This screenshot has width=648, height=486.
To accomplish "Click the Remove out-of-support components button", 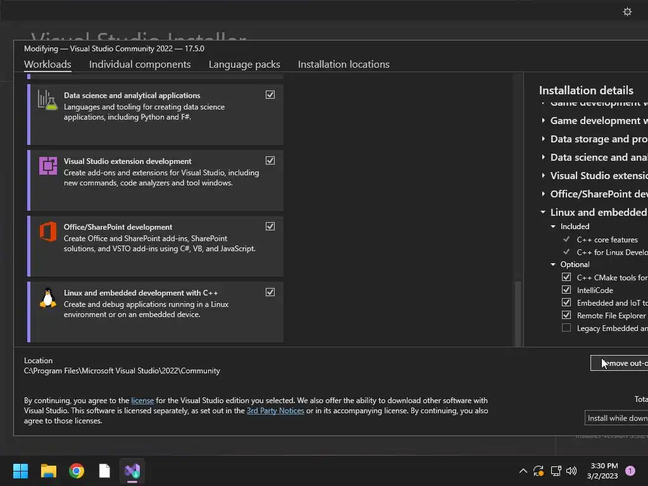I will pos(619,363).
